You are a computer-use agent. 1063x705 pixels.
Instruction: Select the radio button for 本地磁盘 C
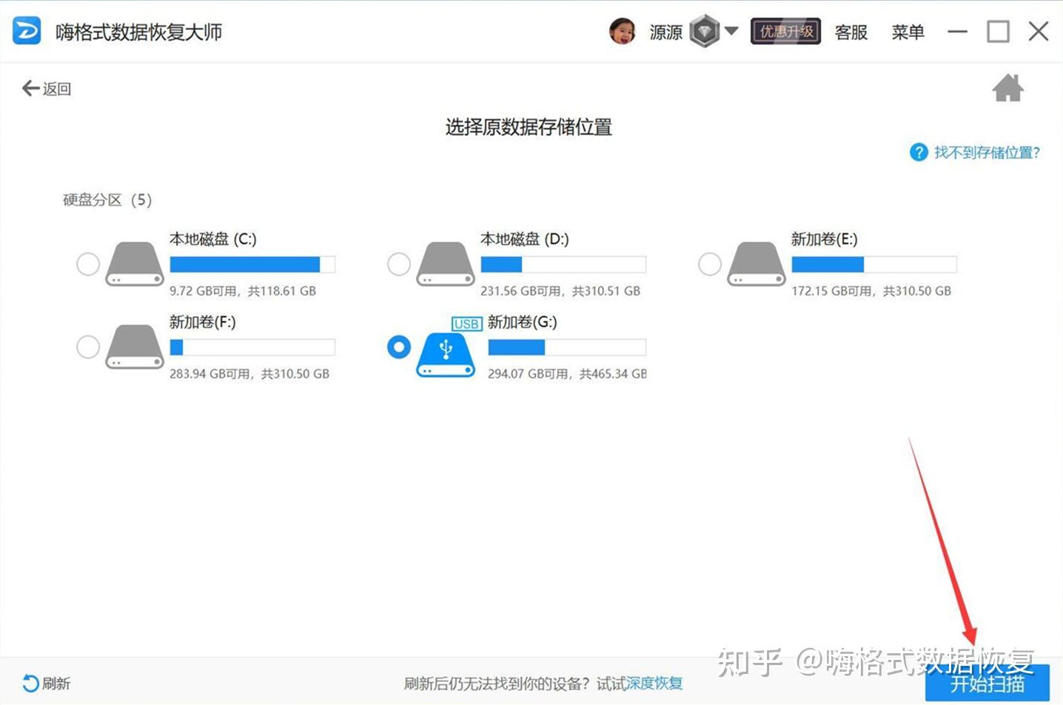pyautogui.click(x=88, y=263)
